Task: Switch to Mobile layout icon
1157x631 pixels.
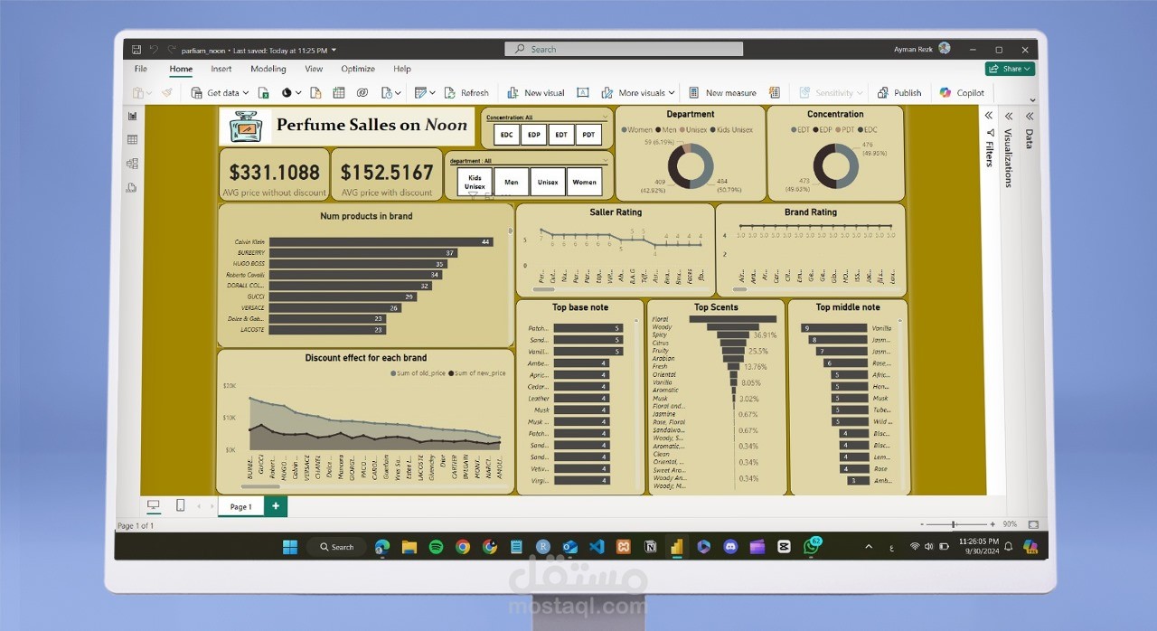Action: [x=180, y=505]
